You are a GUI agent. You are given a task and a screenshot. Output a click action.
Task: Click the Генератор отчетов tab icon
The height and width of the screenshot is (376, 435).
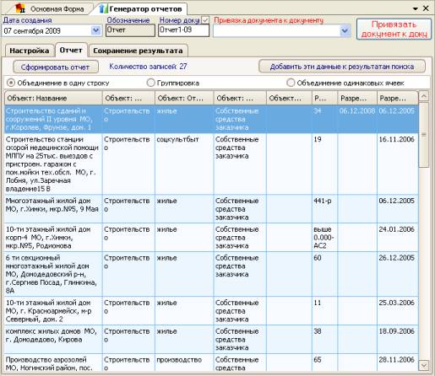click(x=104, y=8)
